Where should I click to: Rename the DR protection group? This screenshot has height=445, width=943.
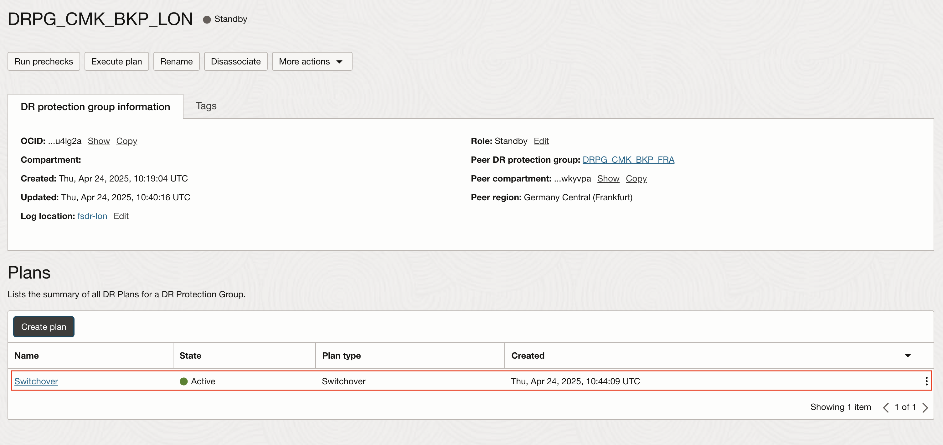point(176,61)
